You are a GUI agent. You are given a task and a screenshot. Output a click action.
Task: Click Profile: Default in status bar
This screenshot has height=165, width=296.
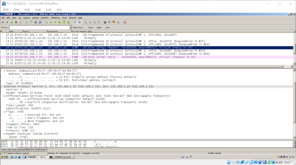coord(214,153)
